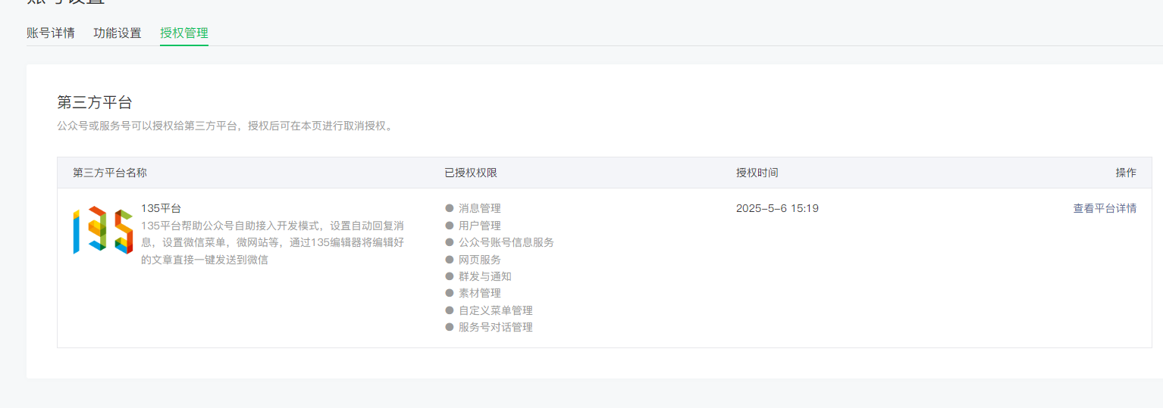Click the 授权时间 column header
The height and width of the screenshot is (408, 1163).
757,173
